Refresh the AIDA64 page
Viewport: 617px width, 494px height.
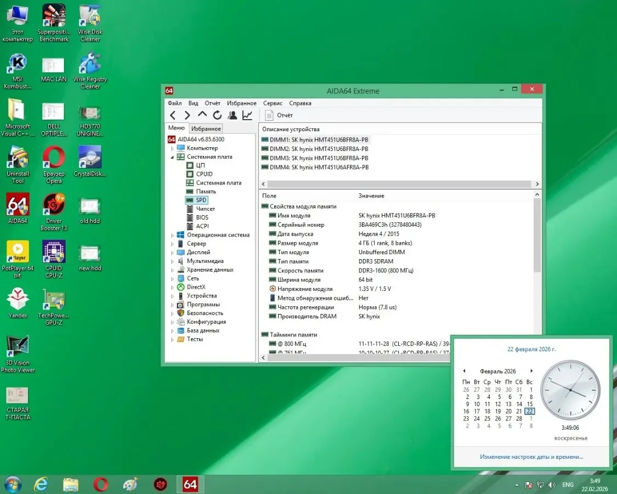pyautogui.click(x=217, y=115)
